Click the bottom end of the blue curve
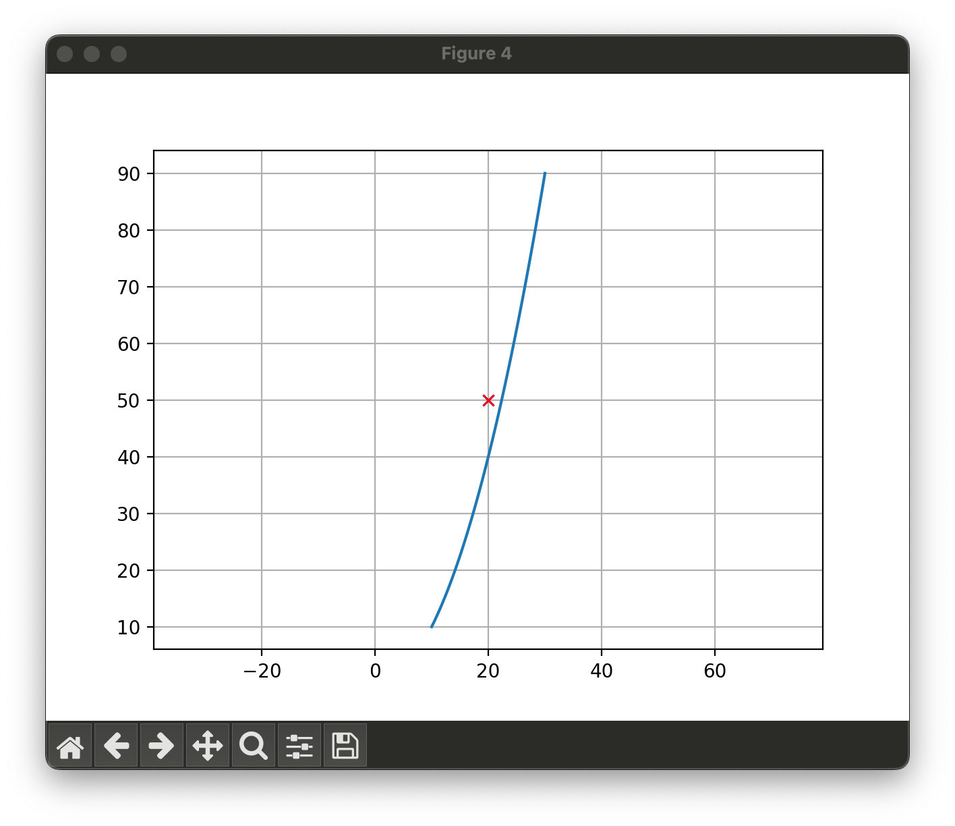The width and height of the screenshot is (955, 826). click(x=432, y=627)
